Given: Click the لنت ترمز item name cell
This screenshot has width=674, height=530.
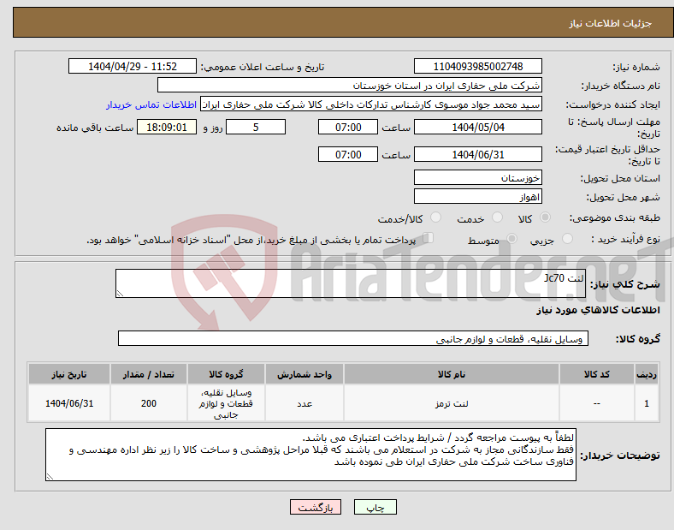Looking at the screenshot, I should 452,403.
